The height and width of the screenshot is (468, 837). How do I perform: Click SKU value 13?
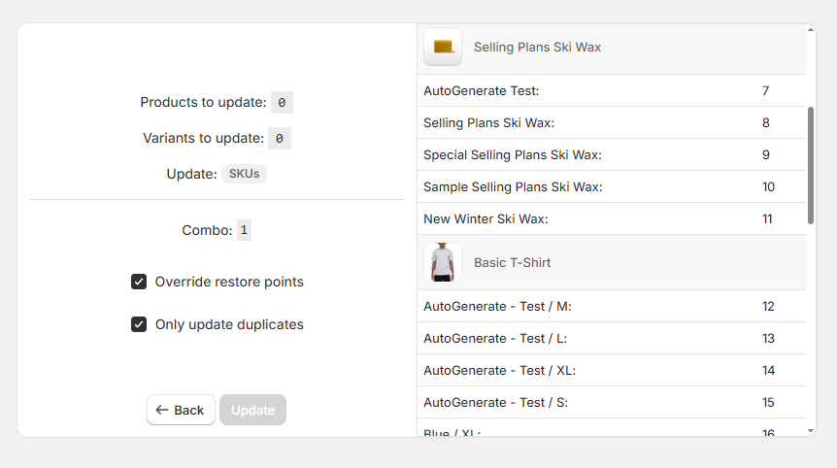click(x=768, y=338)
